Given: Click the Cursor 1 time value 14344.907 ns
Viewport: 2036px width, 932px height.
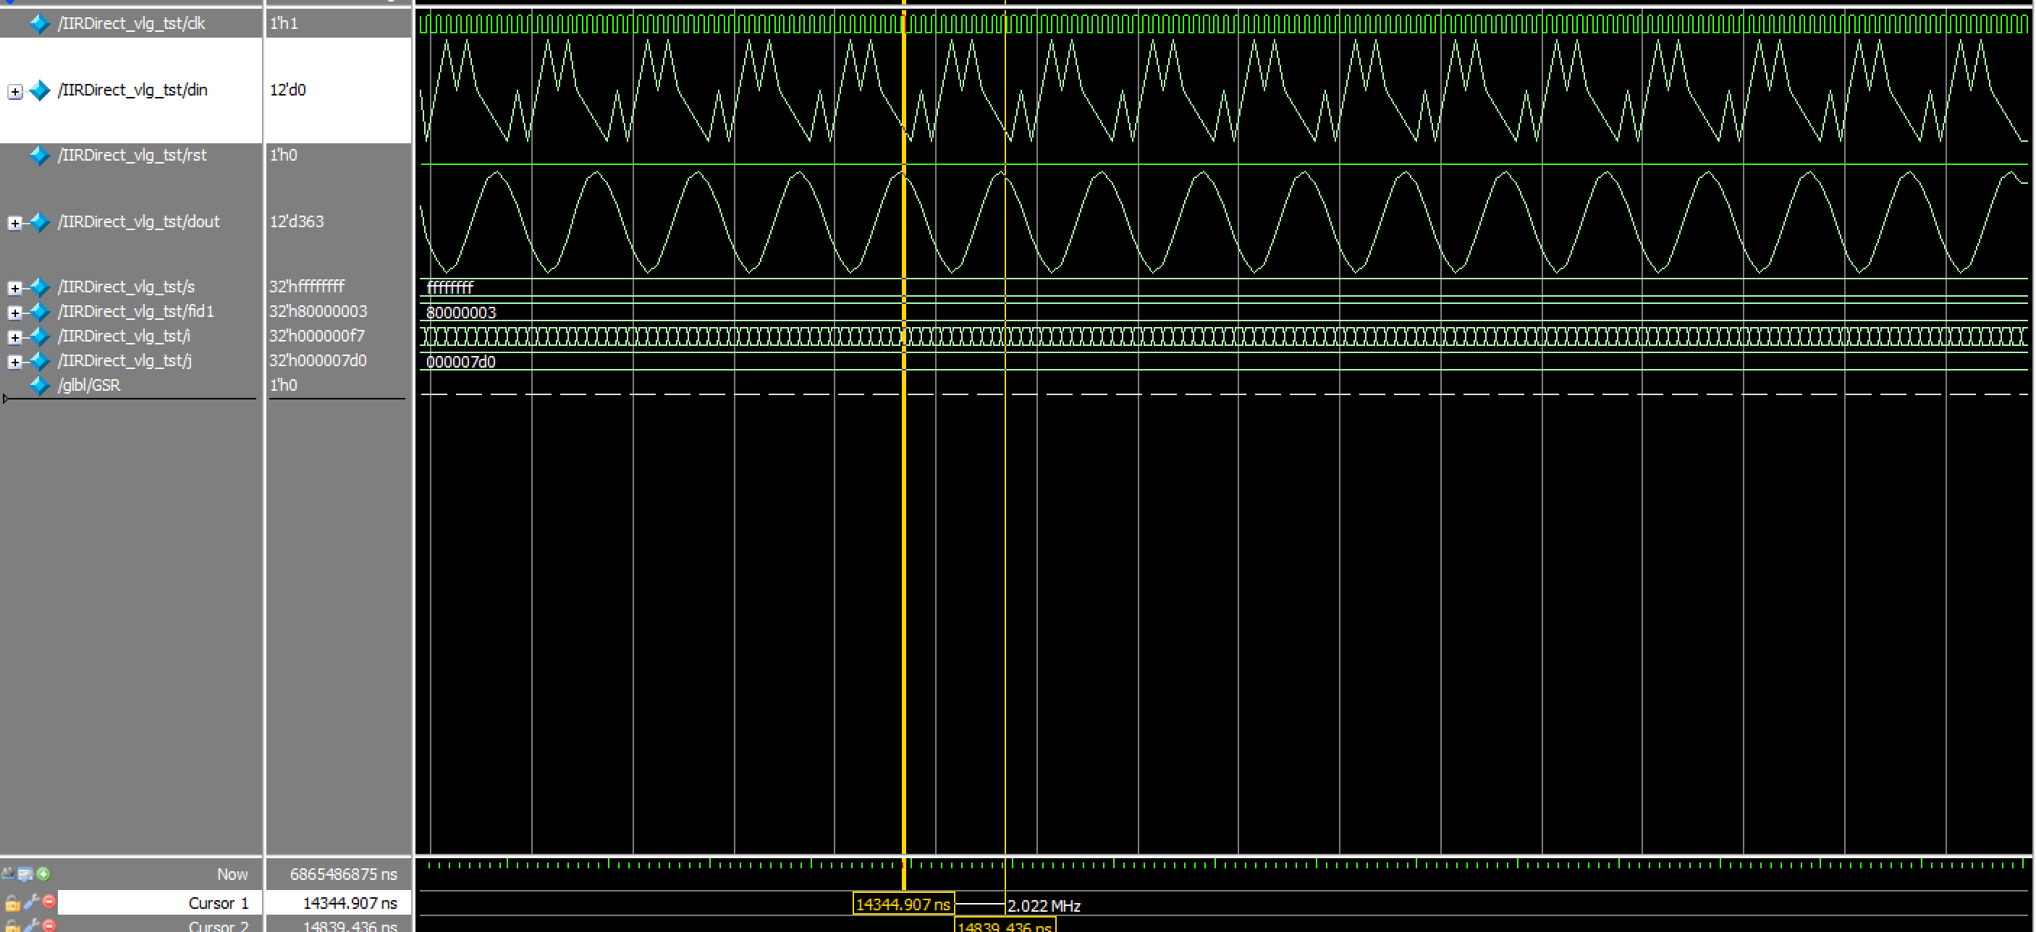Looking at the screenshot, I should click(x=350, y=903).
